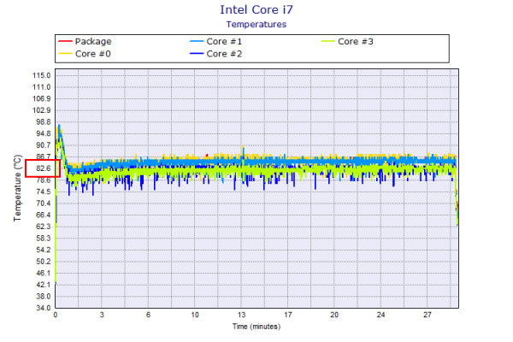Click the Intel Core i7 chart title

tap(256, 9)
